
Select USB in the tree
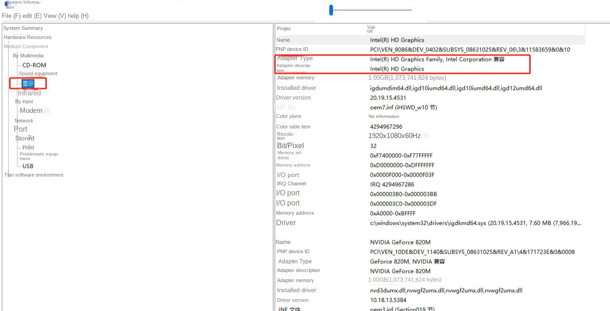[28, 166]
